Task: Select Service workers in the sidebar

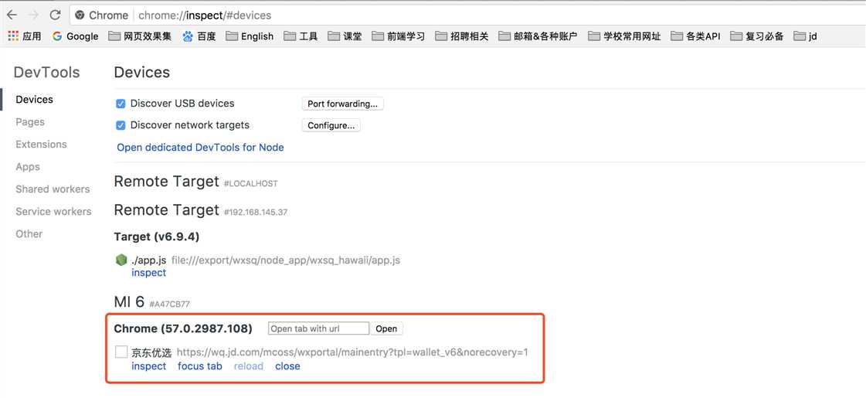Action: tap(53, 212)
